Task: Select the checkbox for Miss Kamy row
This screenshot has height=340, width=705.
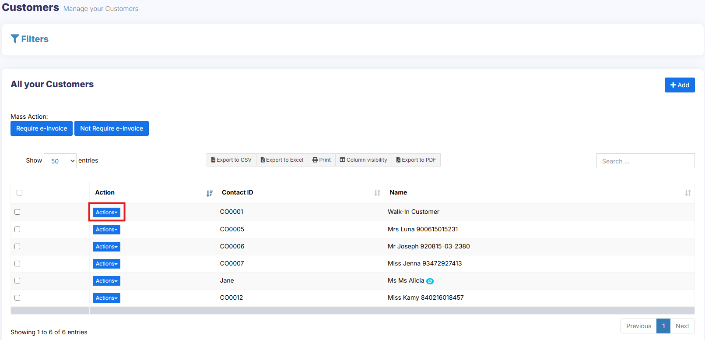Action: pyautogui.click(x=18, y=298)
